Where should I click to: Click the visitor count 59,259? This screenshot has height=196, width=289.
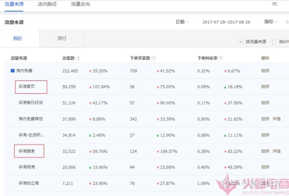click(x=69, y=87)
